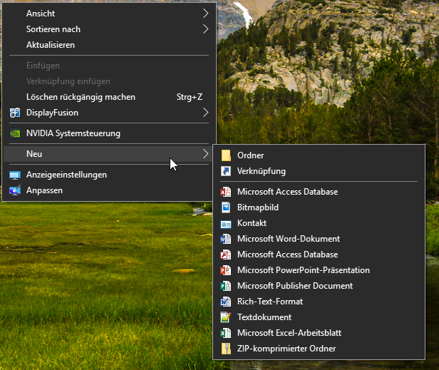Click the PowerPoint-Präsentation icon

click(226, 270)
